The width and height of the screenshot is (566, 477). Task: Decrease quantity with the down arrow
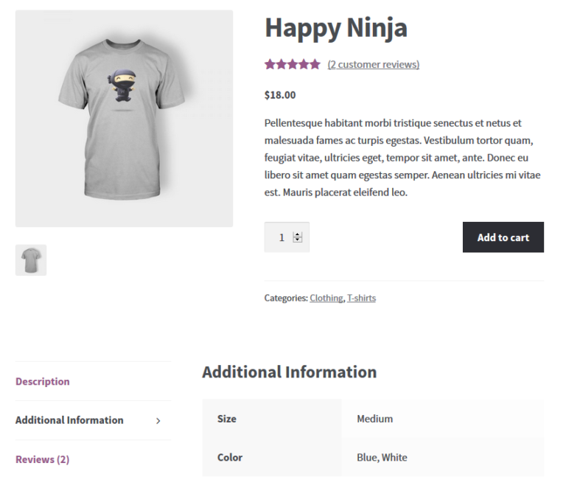pyautogui.click(x=298, y=240)
